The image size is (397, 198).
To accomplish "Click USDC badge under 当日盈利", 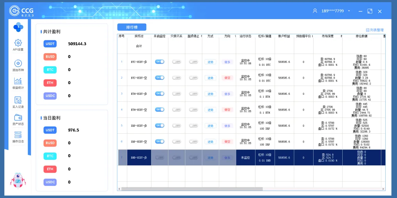I will 50,182.
